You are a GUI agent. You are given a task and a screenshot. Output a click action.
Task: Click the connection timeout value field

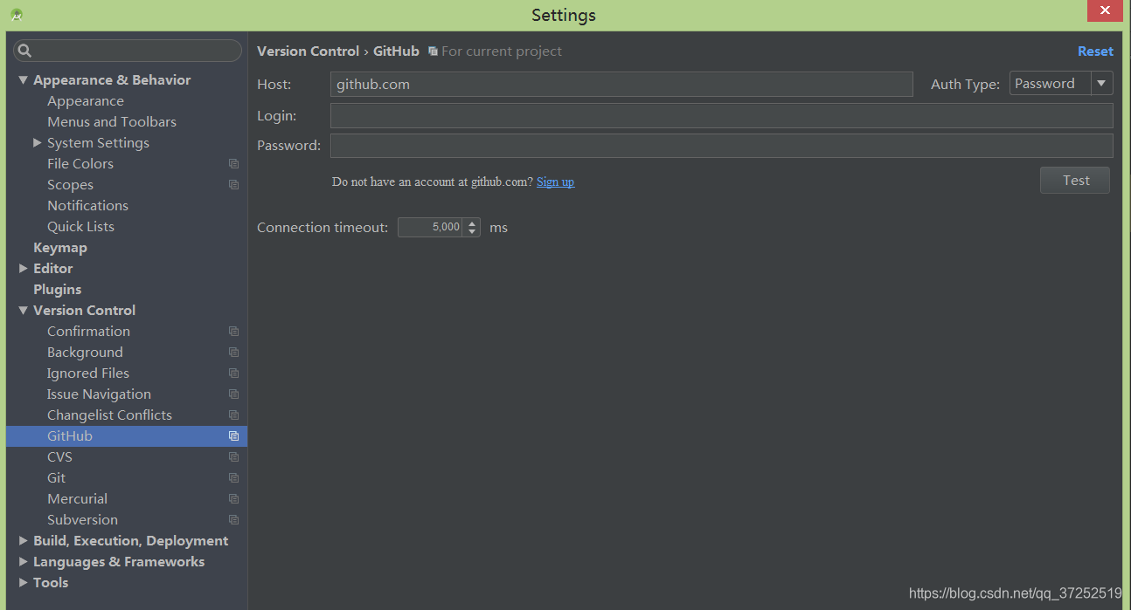431,228
